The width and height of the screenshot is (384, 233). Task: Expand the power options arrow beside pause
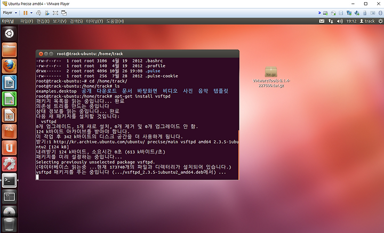pos(31,13)
